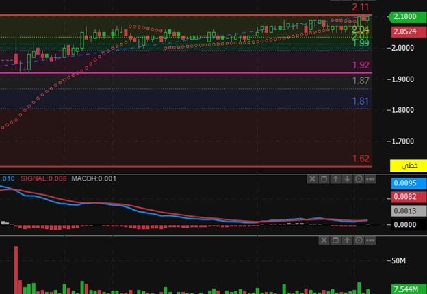Close the volume indicator panel
Image resolution: width=427 pixels, height=294 pixels.
(324, 241)
